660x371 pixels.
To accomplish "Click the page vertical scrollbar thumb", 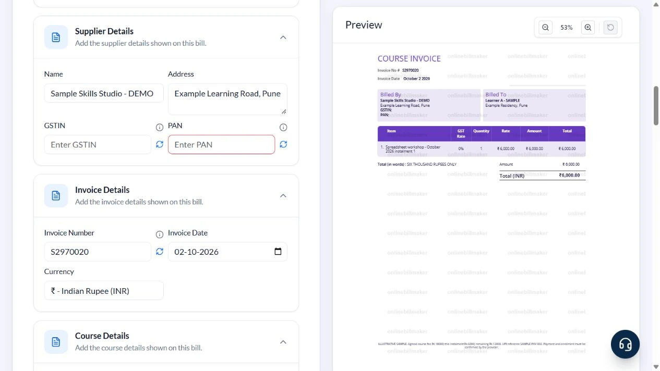I will click(656, 106).
